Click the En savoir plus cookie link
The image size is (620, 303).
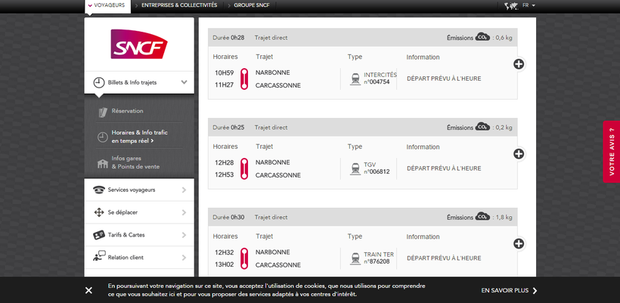point(509,290)
